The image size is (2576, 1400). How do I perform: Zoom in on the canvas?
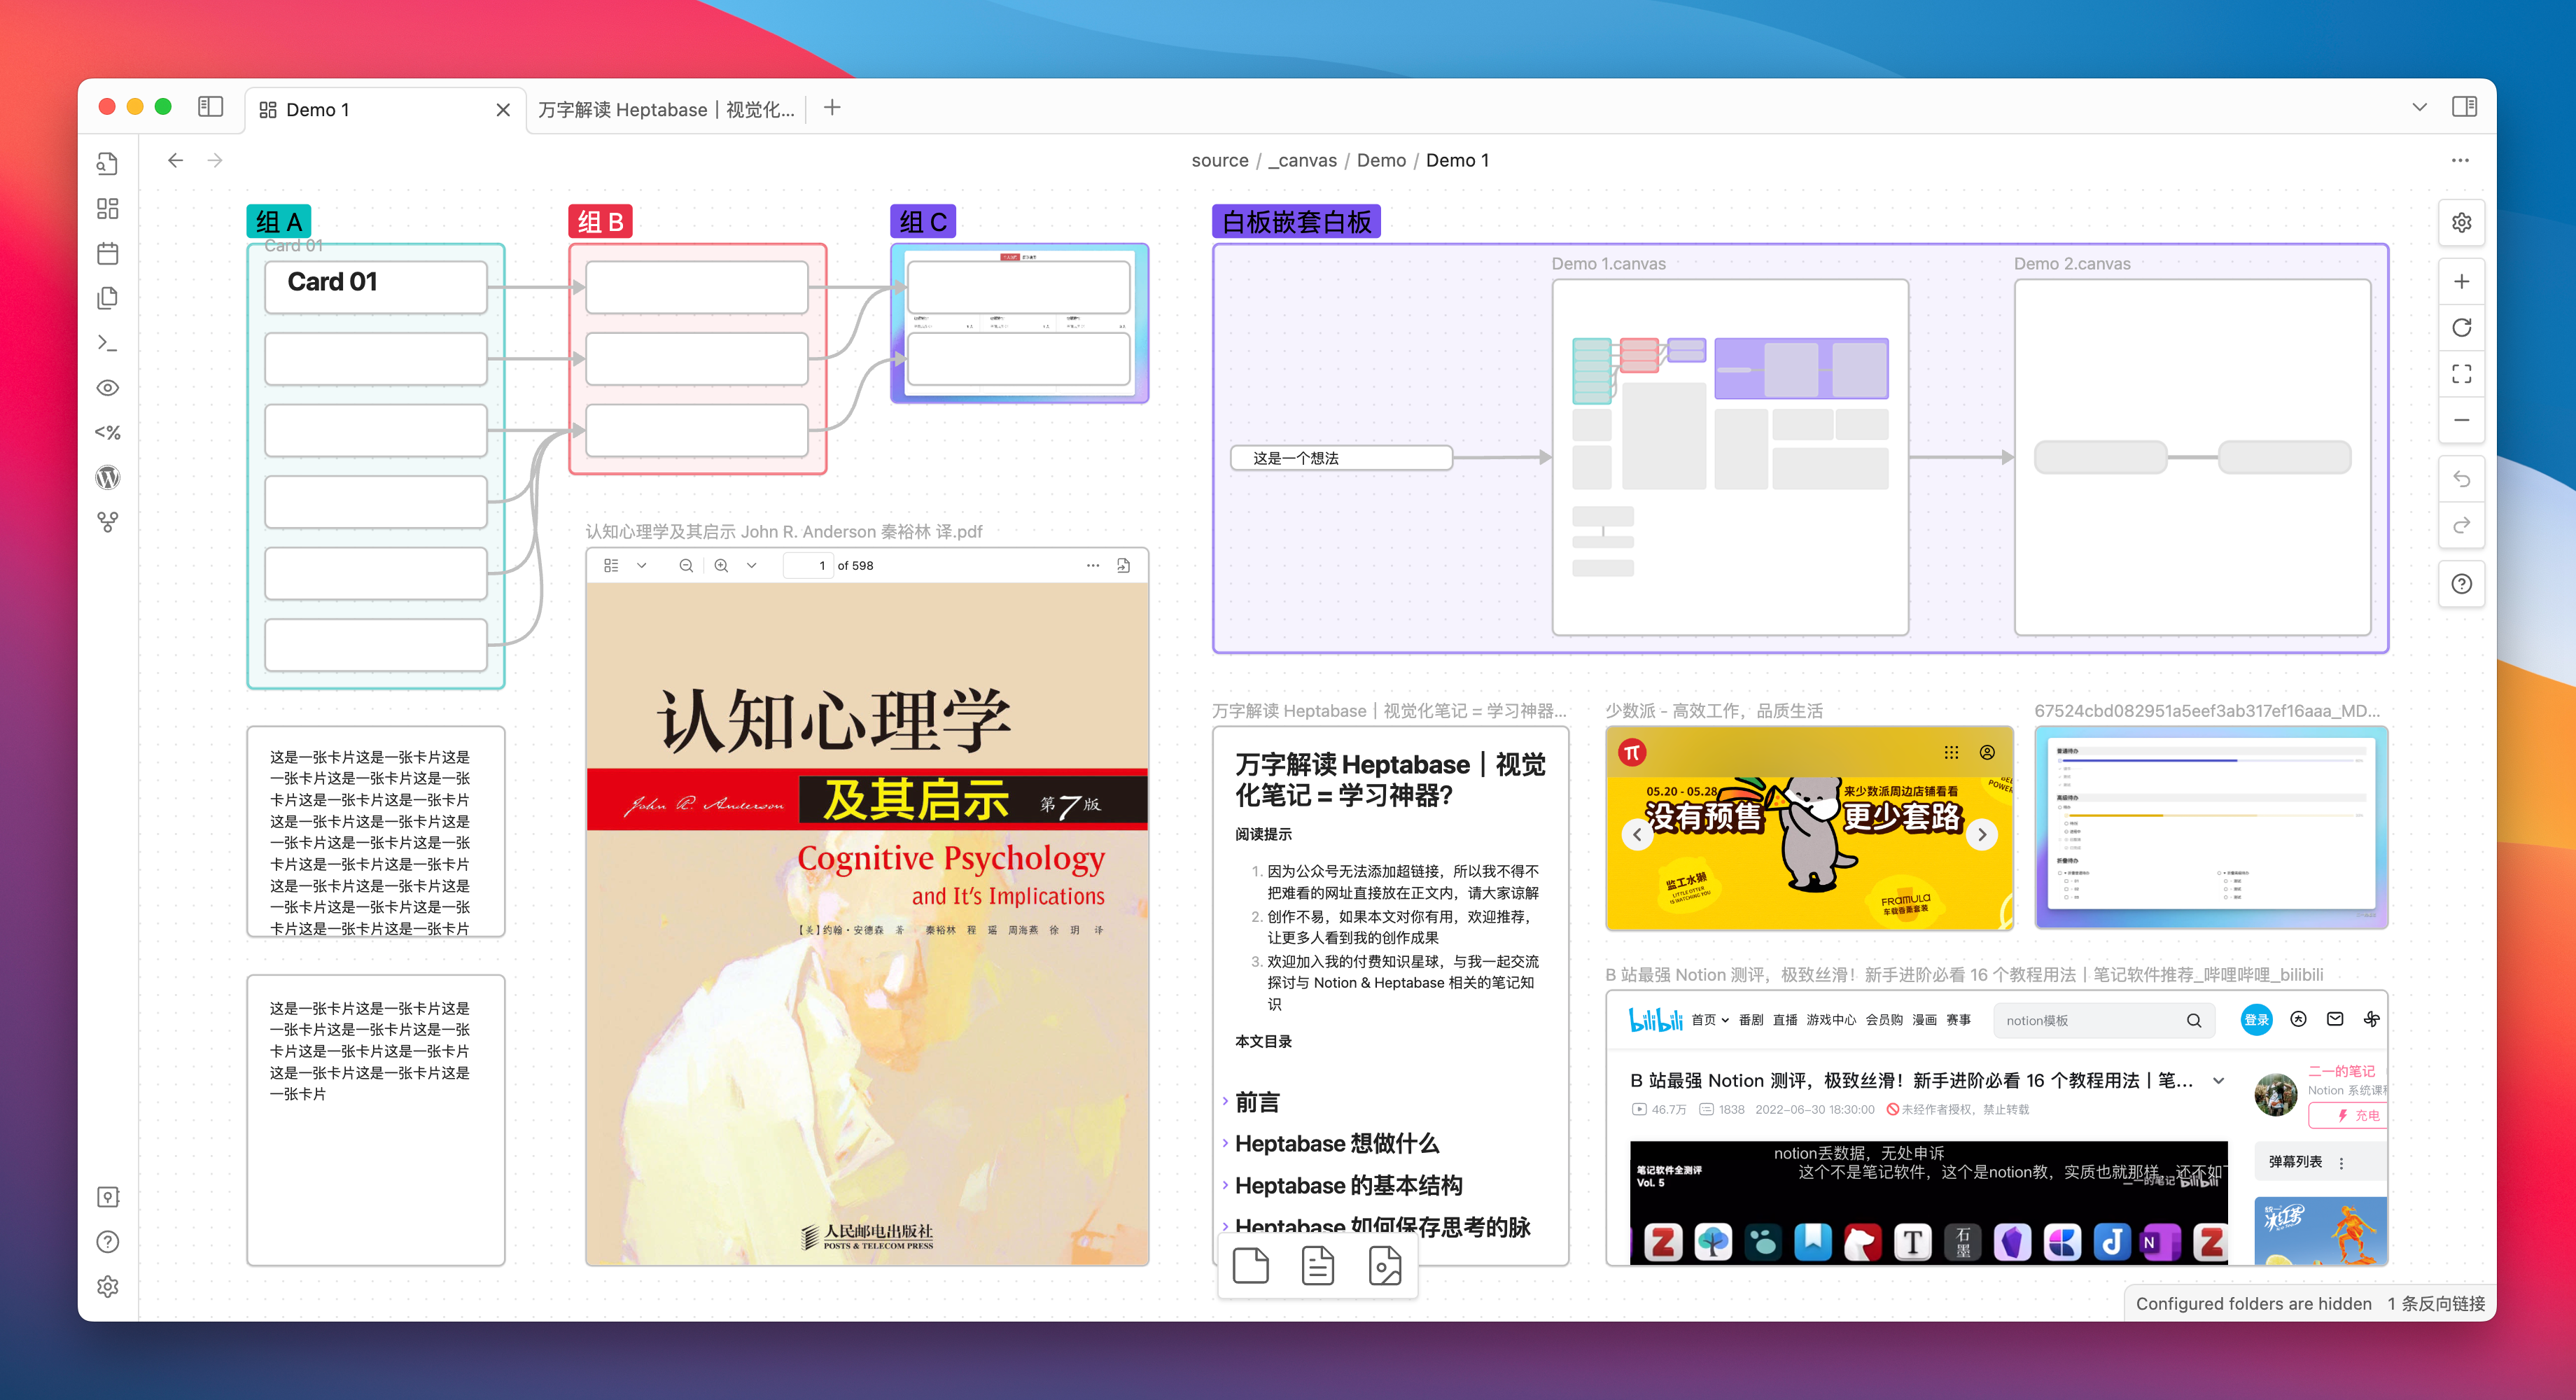[2462, 282]
